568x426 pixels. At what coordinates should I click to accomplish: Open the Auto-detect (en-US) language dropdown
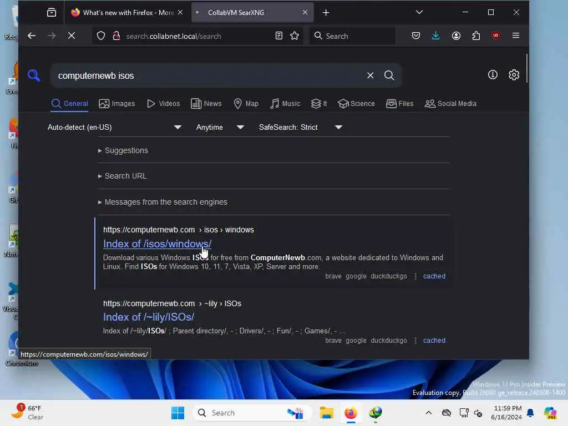click(114, 128)
